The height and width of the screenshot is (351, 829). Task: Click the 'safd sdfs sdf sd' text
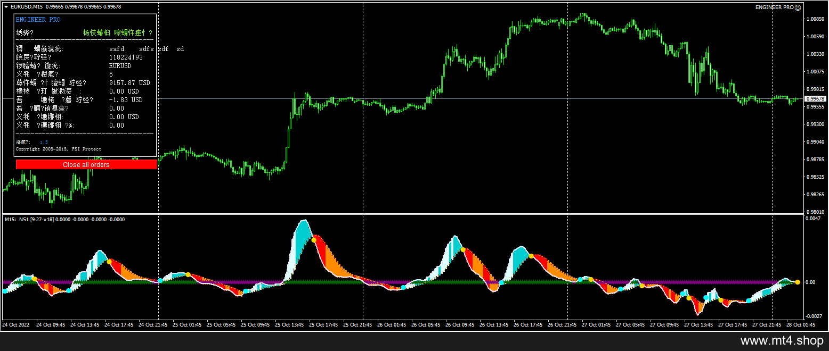(x=147, y=49)
